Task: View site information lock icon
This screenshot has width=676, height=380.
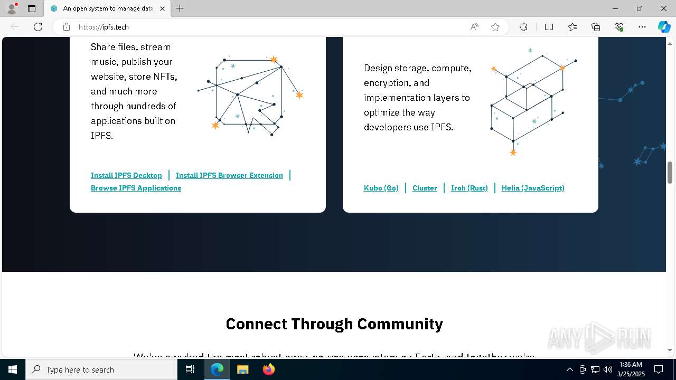Action: 67,27
